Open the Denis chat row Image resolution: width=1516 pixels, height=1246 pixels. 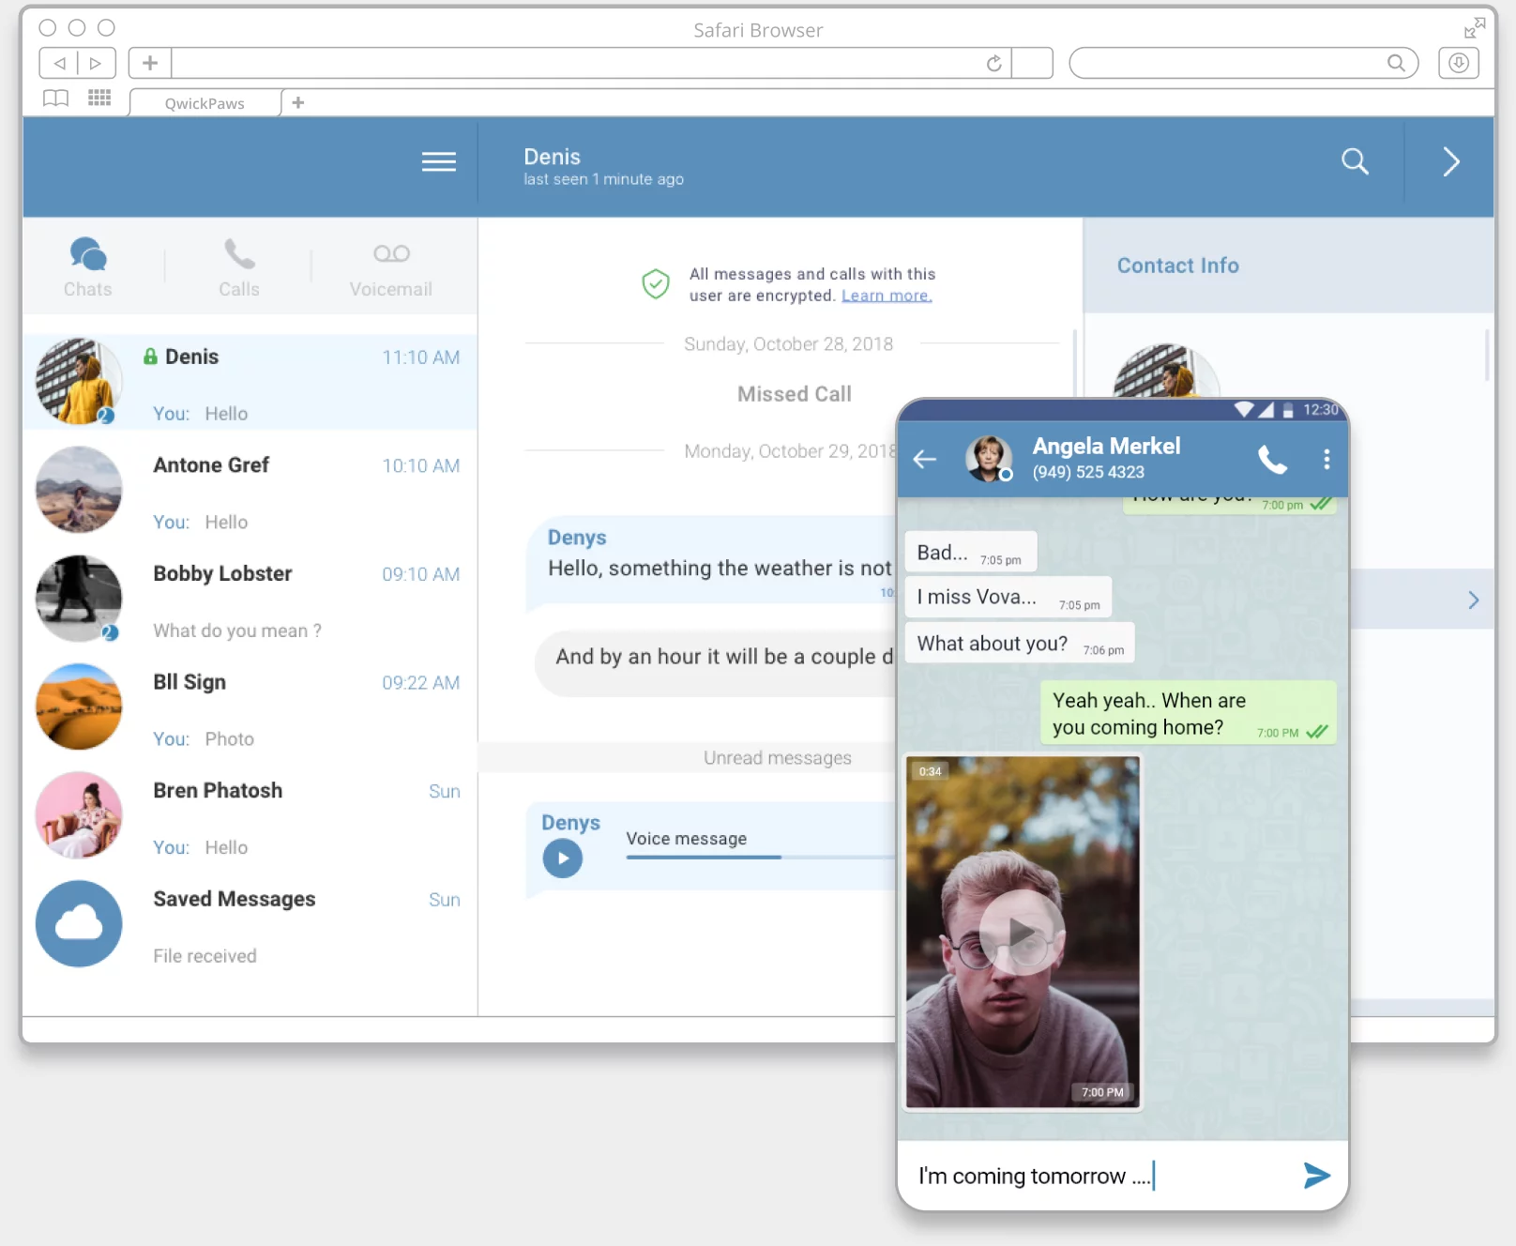pyautogui.click(x=250, y=382)
